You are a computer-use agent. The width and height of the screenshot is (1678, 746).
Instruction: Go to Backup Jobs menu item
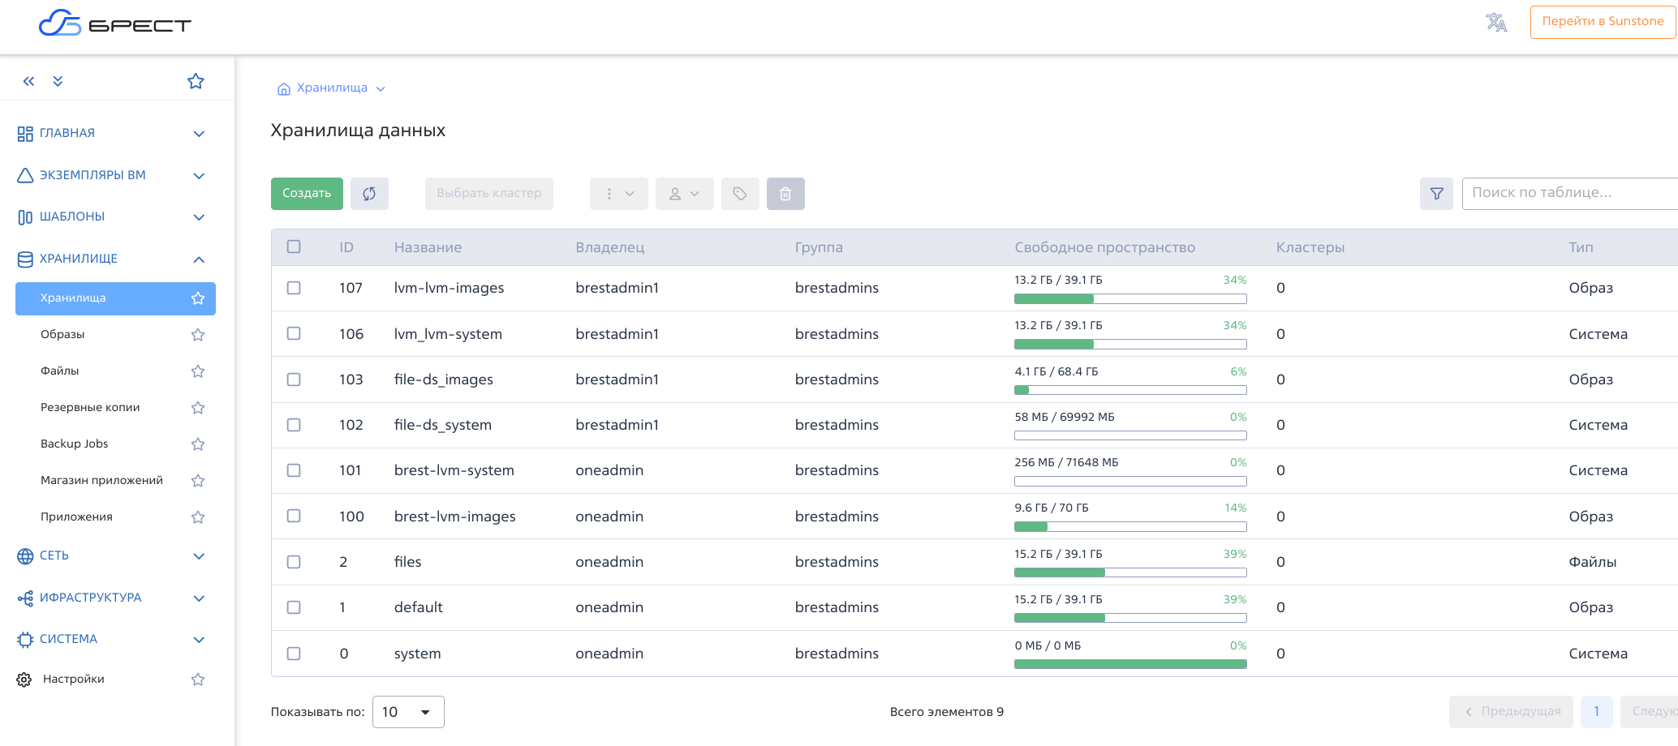pyautogui.click(x=74, y=444)
